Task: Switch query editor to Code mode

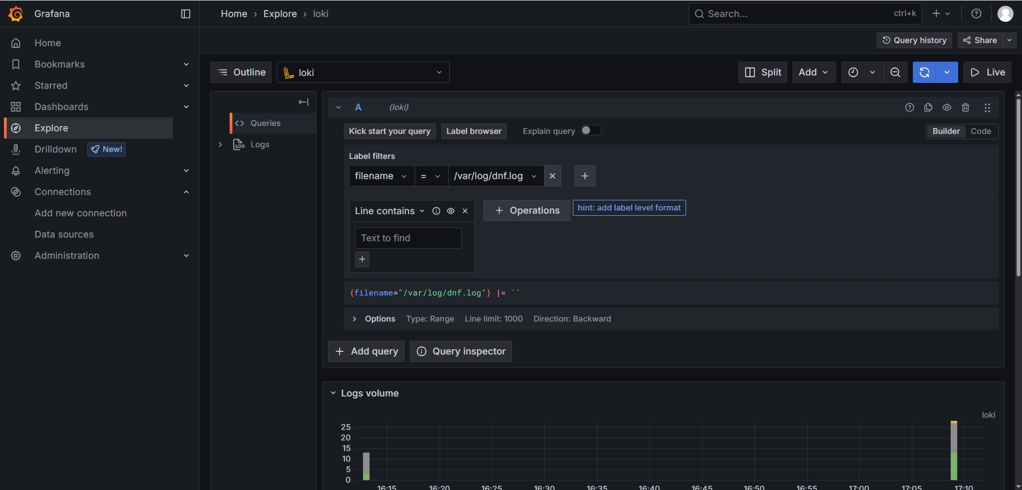Action: 980,131
